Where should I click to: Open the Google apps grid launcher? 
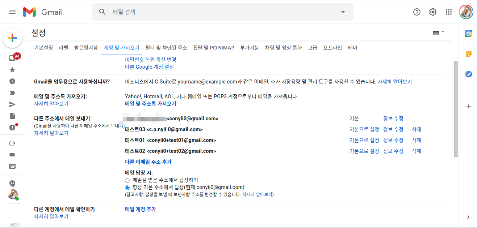point(448,12)
